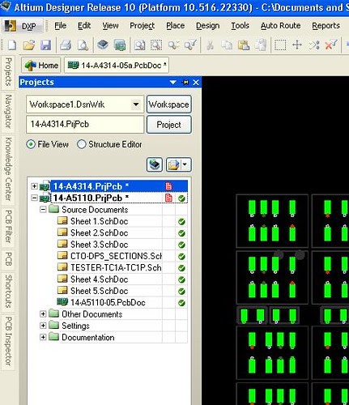
Task: Select the Structure Editor radio button
Action: 82,144
